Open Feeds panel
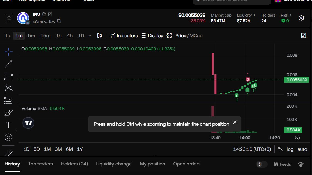This screenshot has width=312, height=175. point(282,164)
